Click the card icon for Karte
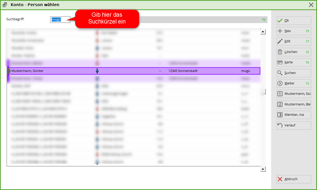The image size is (317, 190). 280,62
